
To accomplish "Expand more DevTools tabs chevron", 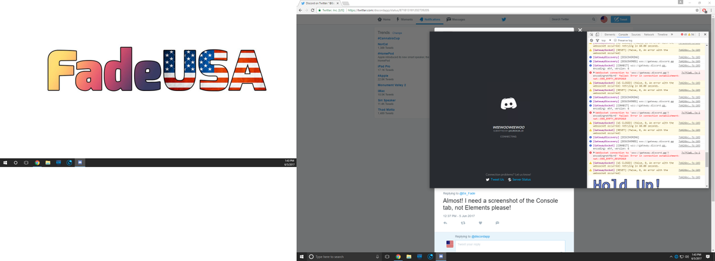I will [x=672, y=34].
